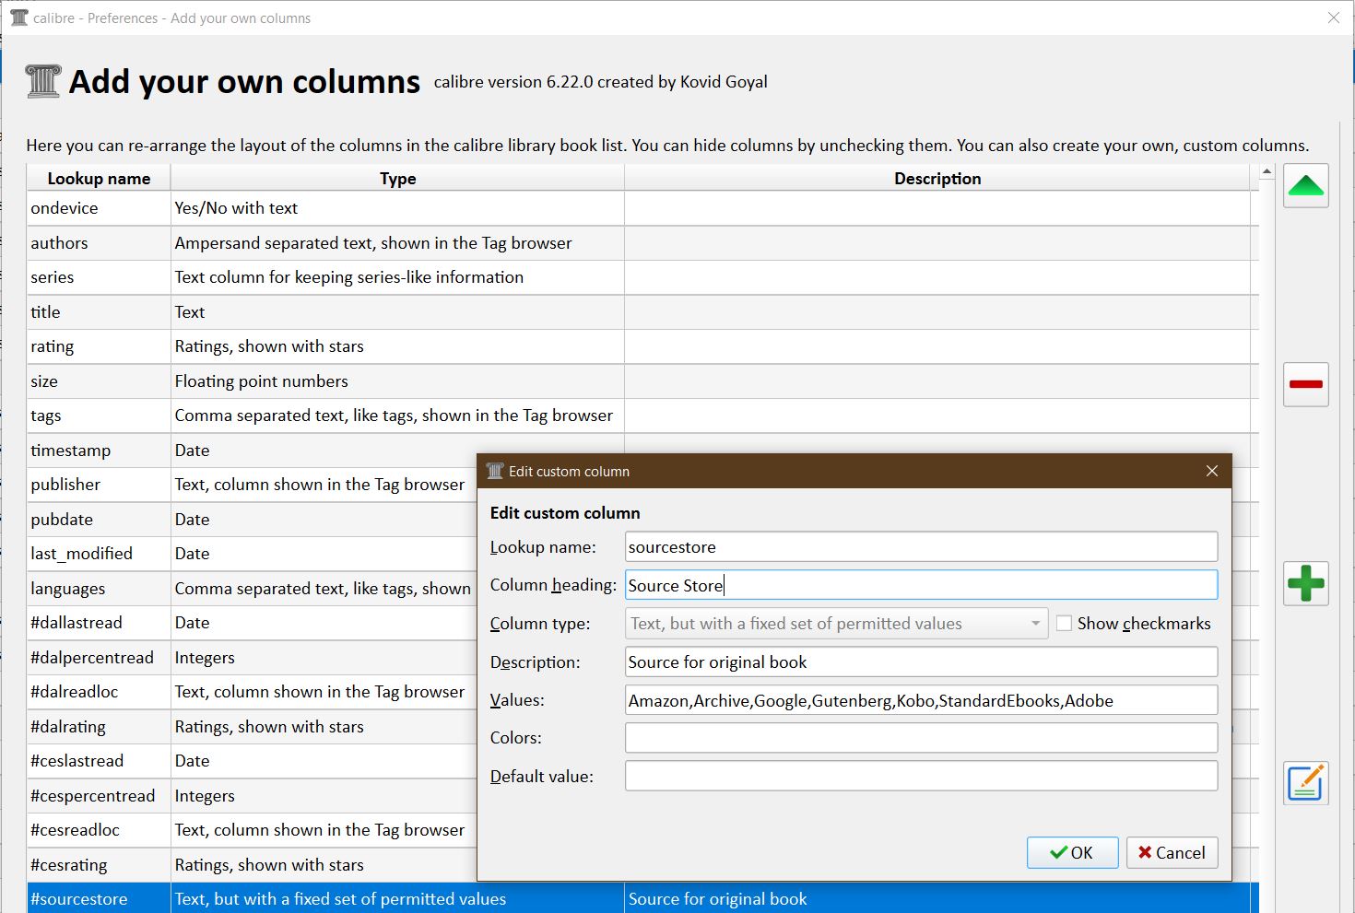Click the OK button
Viewport: 1355px width, 913px height.
click(1072, 852)
